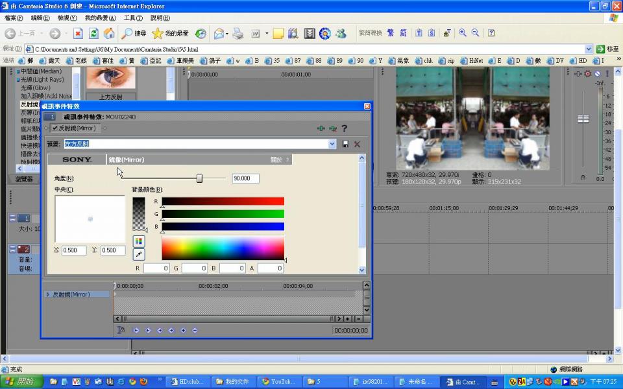Open the 預置 preset dropdown list

(x=332, y=144)
